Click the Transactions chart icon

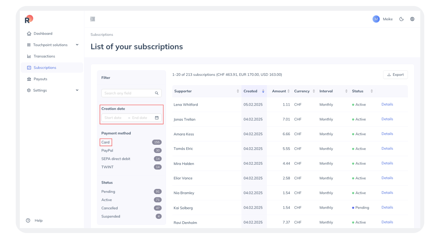click(29, 56)
